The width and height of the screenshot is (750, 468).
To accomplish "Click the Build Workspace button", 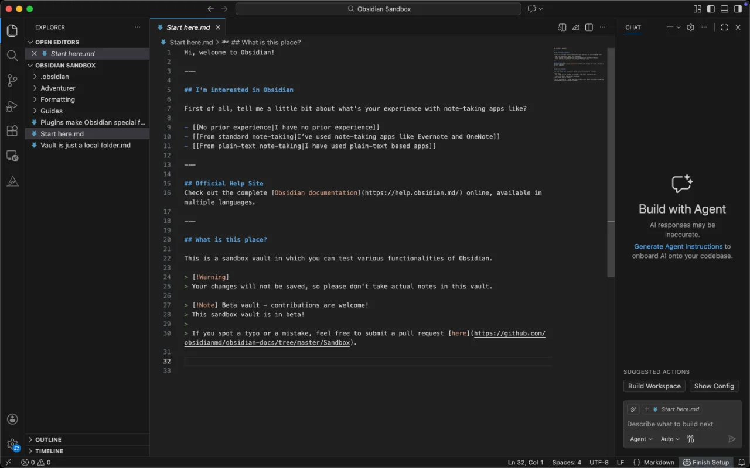I will click(654, 386).
